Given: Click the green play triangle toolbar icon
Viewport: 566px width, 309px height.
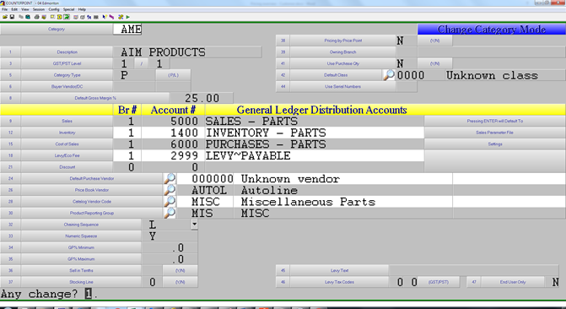Looking at the screenshot, I should [127, 17].
